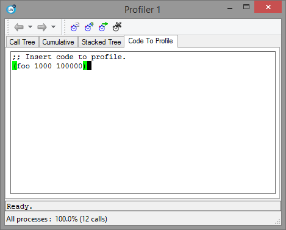Switch to the Call Tree tab
This screenshot has width=286, height=230.
point(22,42)
